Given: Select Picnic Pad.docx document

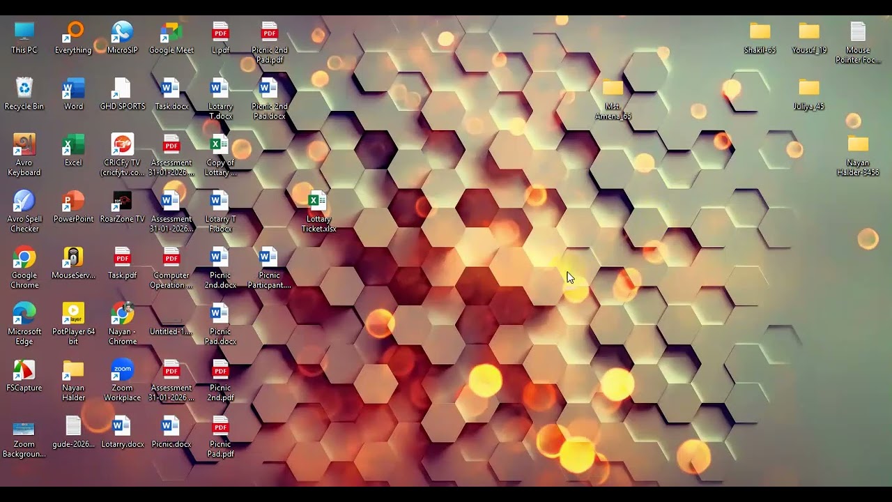Looking at the screenshot, I should pos(220,324).
